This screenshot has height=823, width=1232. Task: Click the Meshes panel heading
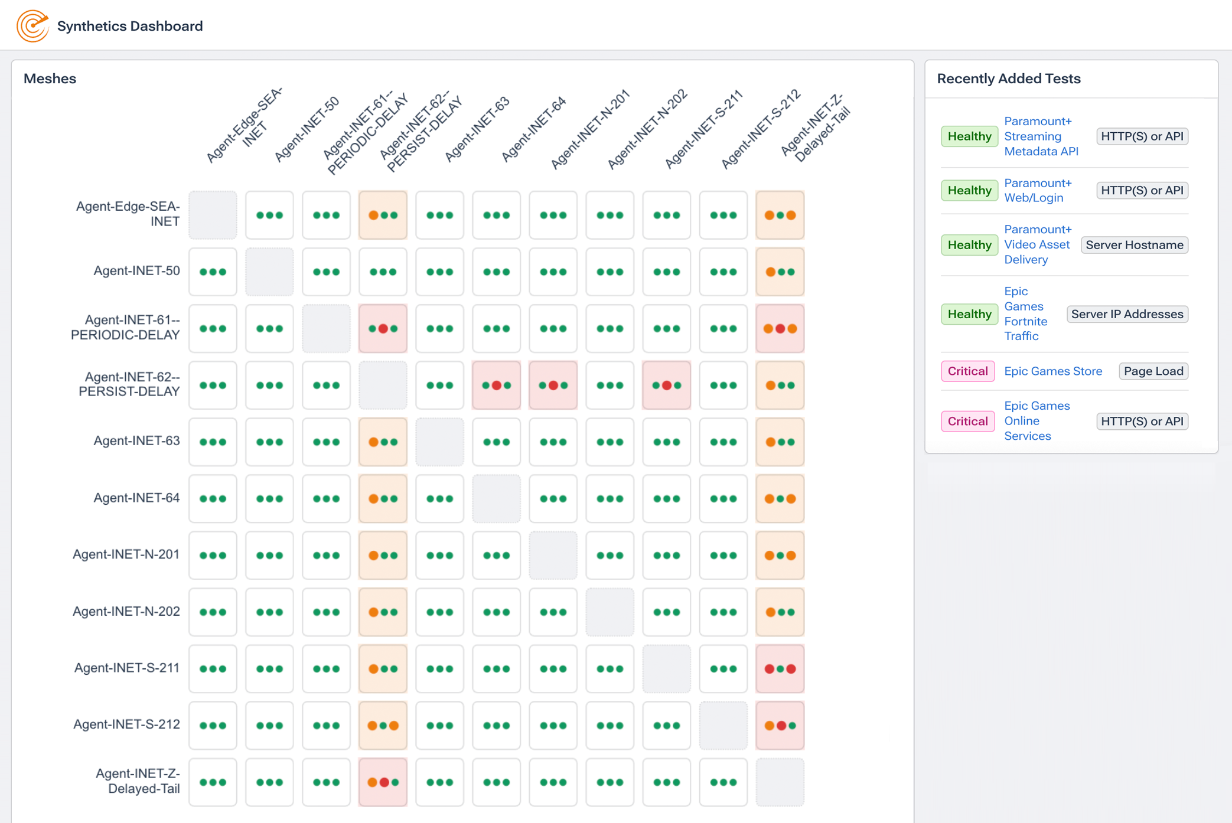click(x=50, y=79)
